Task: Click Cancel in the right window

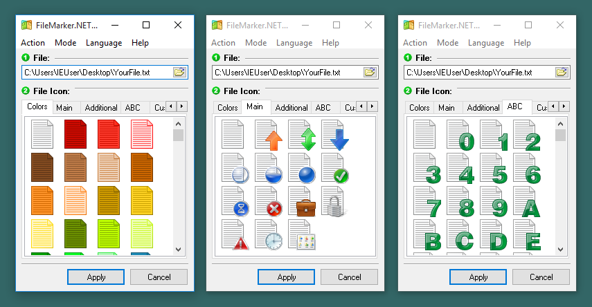Action: tap(541, 277)
